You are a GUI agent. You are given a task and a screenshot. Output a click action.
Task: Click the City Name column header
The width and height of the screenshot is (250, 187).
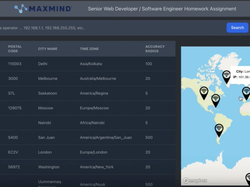pos(48,49)
